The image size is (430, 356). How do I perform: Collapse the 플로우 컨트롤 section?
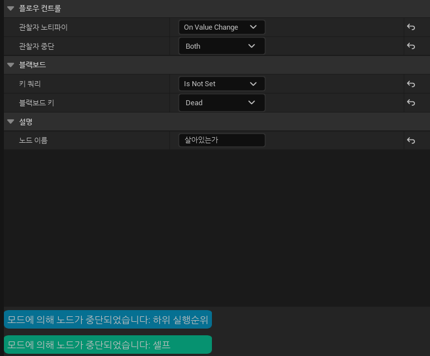coord(11,8)
